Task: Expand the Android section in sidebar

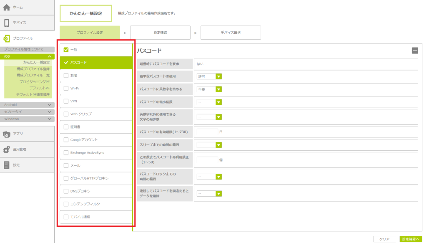Action: (x=50, y=105)
